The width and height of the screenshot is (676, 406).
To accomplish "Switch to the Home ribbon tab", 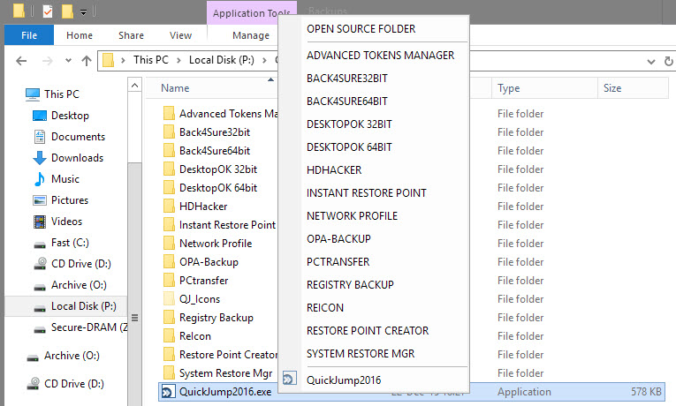I will (80, 35).
